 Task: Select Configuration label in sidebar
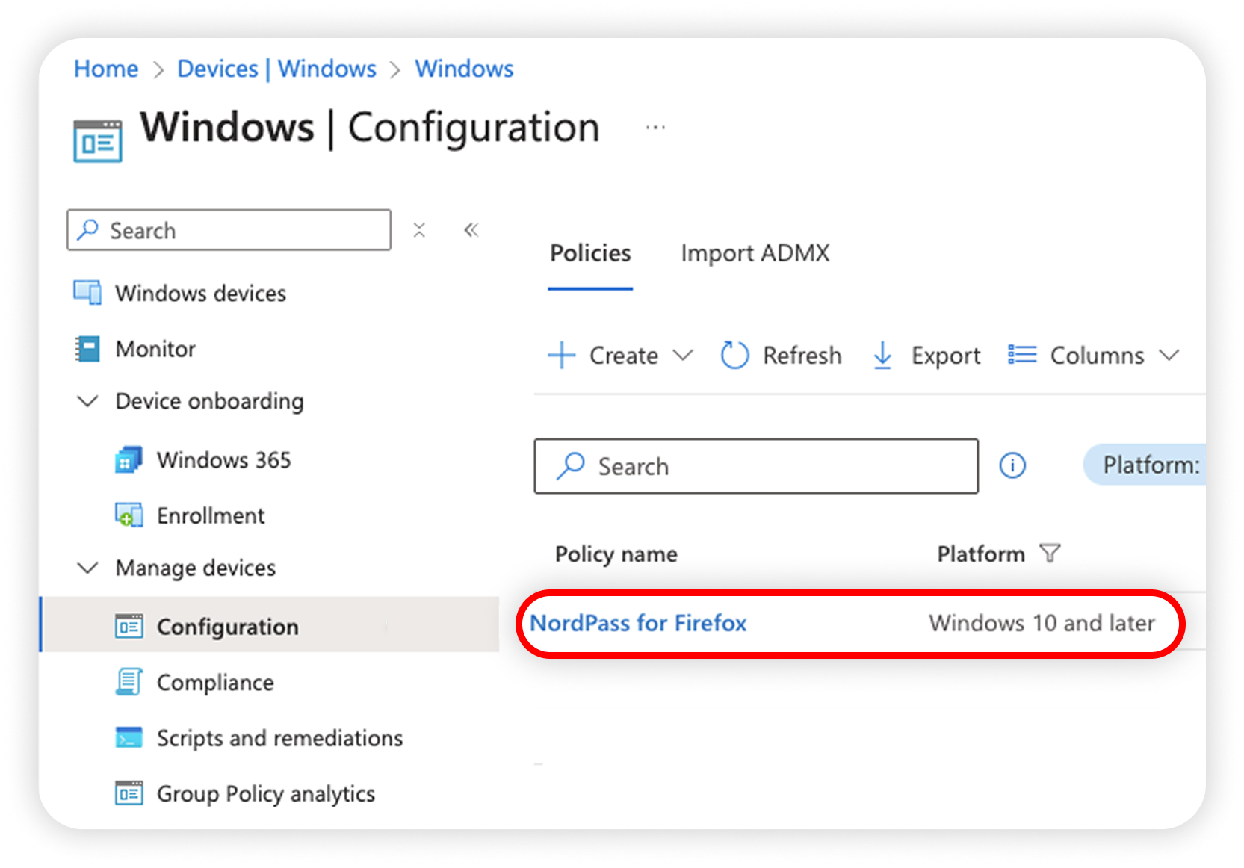coord(227,627)
